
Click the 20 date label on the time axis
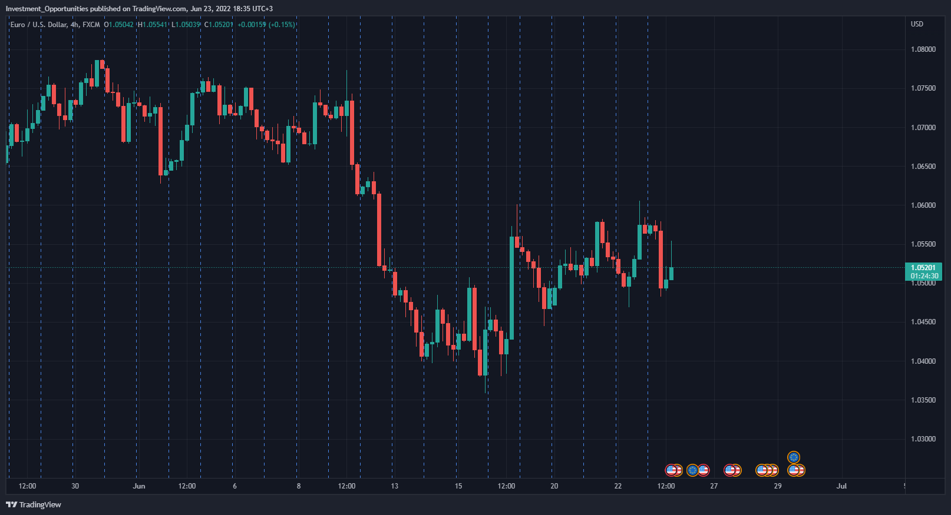pyautogui.click(x=554, y=486)
